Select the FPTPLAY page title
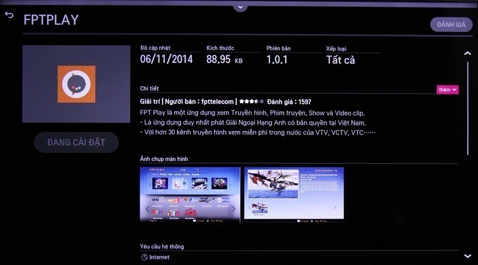The image size is (478, 265). [51, 20]
